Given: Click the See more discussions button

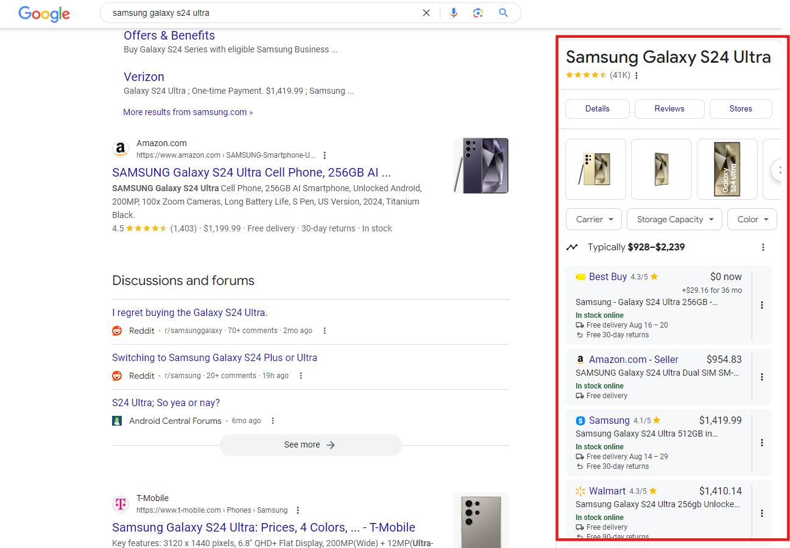Looking at the screenshot, I should tap(310, 445).
